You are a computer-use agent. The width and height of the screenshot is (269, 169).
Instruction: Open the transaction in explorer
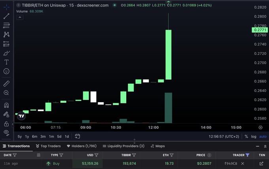[261, 163]
